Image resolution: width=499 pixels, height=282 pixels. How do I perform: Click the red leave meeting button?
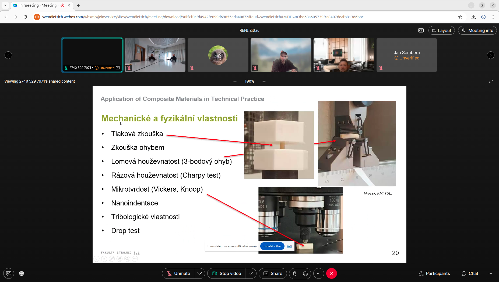click(332, 273)
